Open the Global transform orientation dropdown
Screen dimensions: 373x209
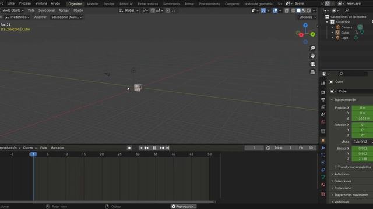click(129, 10)
